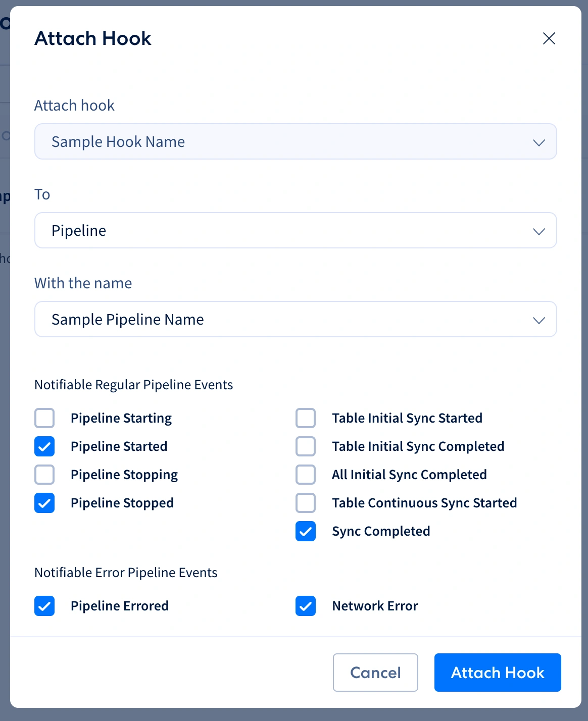Image resolution: width=588 pixels, height=721 pixels.
Task: Click the chevron beside Sample Pipeline Name
Action: coord(539,320)
